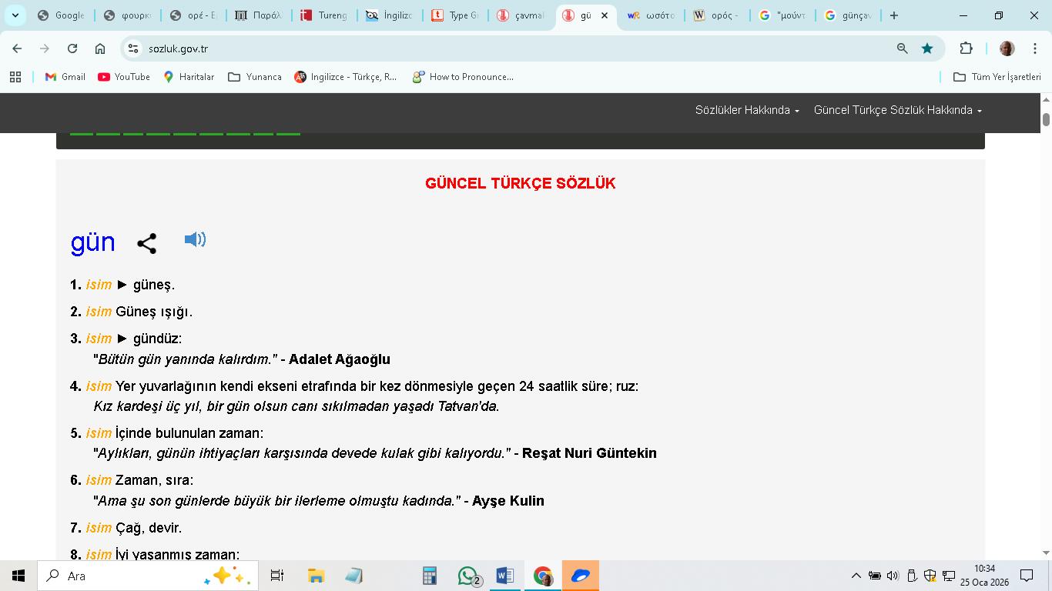Reload the current page
Image resolution: width=1052 pixels, height=591 pixels.
[72, 48]
